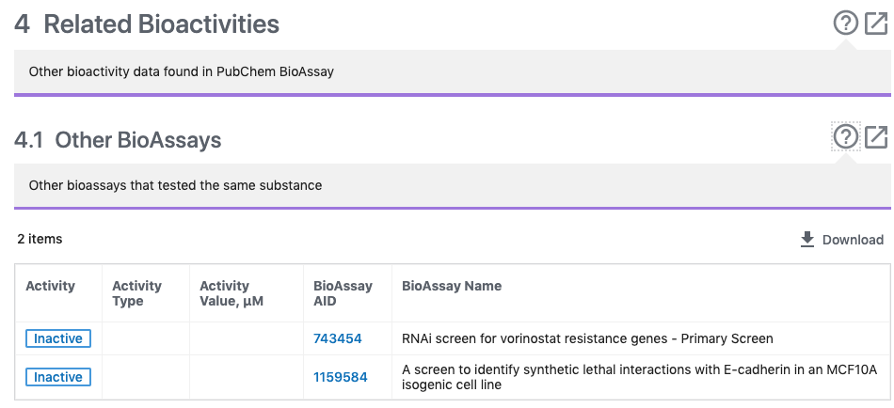
Task: Open Other BioAssays section in new window
Action: coord(876,137)
